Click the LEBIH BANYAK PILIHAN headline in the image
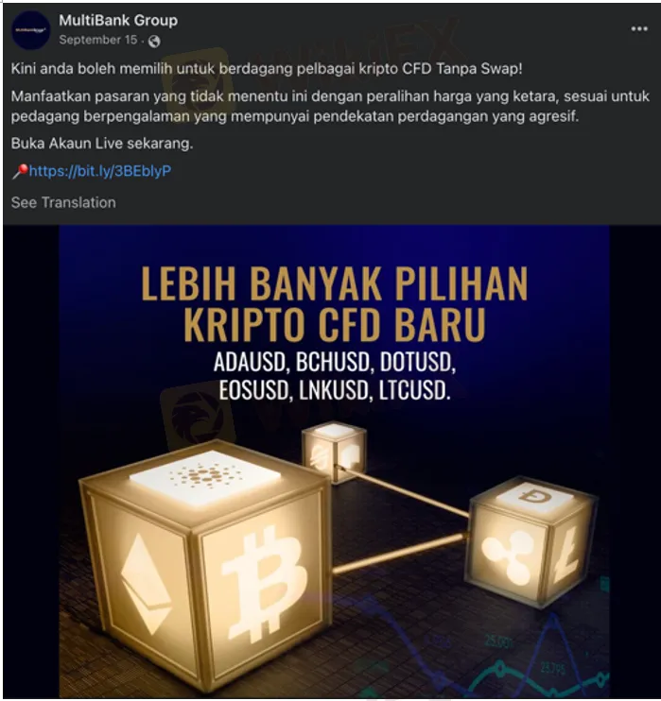 335,283
